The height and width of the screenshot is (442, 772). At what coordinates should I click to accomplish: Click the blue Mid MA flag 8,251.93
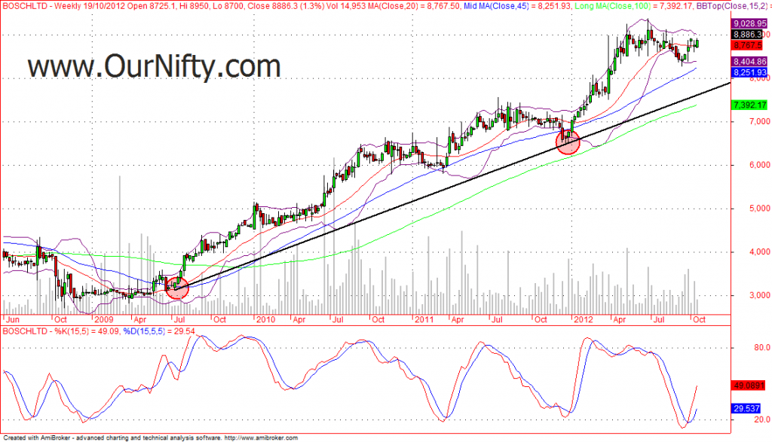pos(749,72)
